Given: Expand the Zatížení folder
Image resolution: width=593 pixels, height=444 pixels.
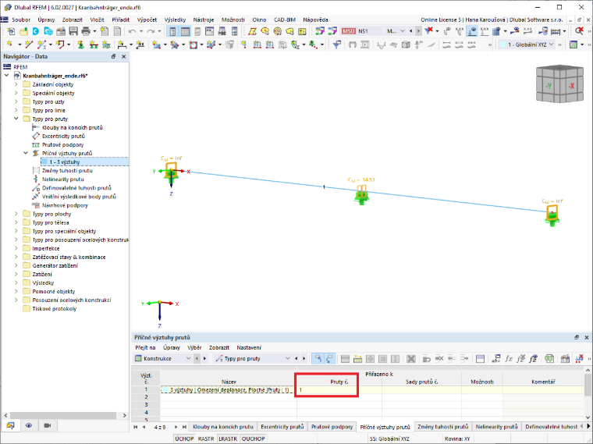Looking at the screenshot, I should [x=16, y=274].
